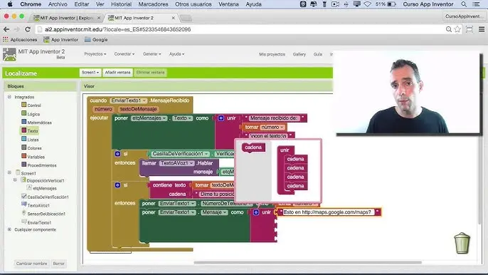Click the maps.google.com text string block

tap(329, 212)
